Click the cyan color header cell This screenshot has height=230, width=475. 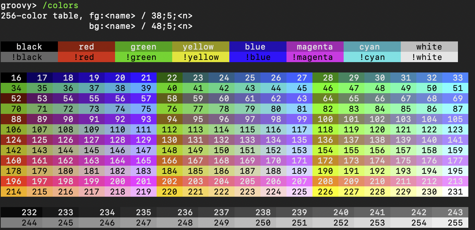click(372, 47)
